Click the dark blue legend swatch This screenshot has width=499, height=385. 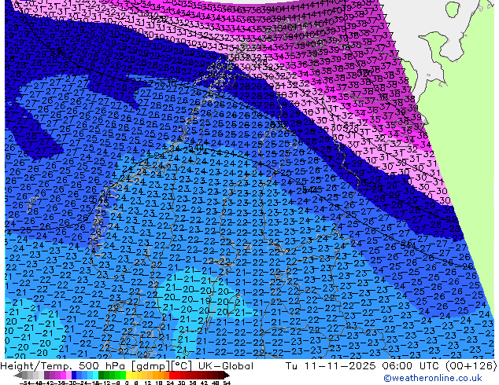[74, 376]
